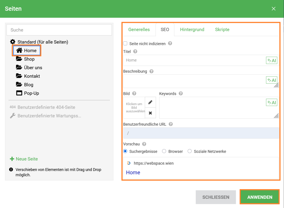Click the AI button in Keywords field
Screen dimensions: 284x208
pos(272,102)
